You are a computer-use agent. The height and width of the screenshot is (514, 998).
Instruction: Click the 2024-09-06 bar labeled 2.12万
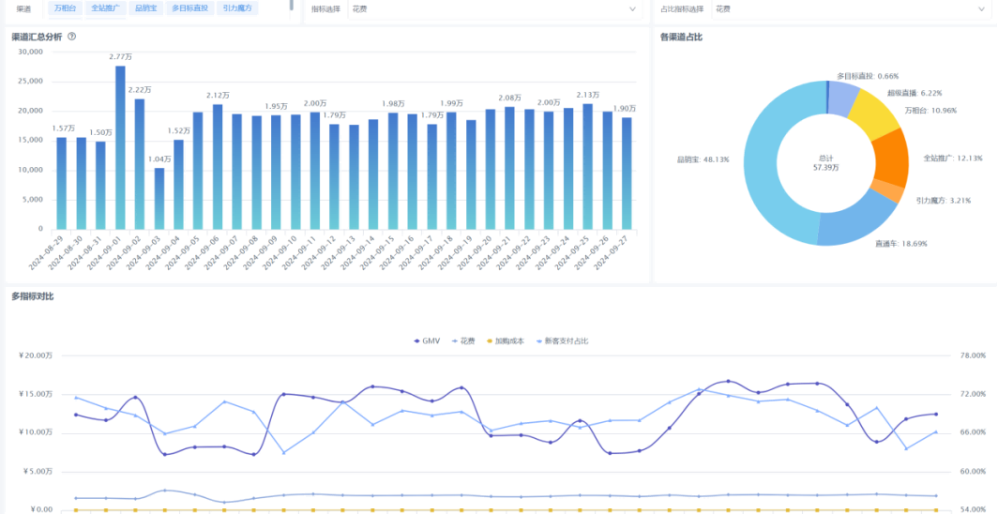click(x=218, y=167)
